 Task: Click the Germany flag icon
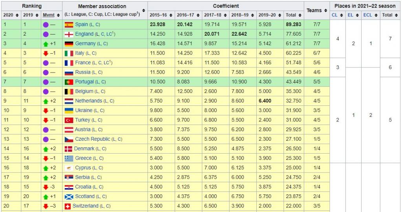click(69, 43)
